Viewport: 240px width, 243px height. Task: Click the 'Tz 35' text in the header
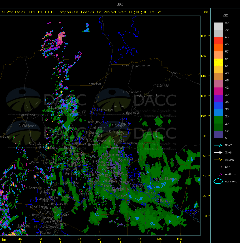point(155,12)
